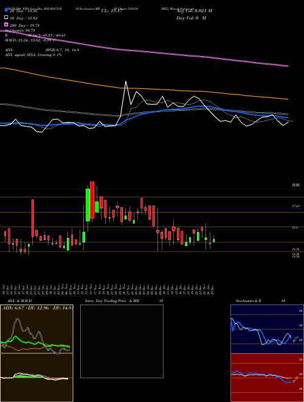This screenshot has height=402, width=304.
Task: Click the 'ADX signal: SELL Growing @ 1%' text
Action: point(33,55)
